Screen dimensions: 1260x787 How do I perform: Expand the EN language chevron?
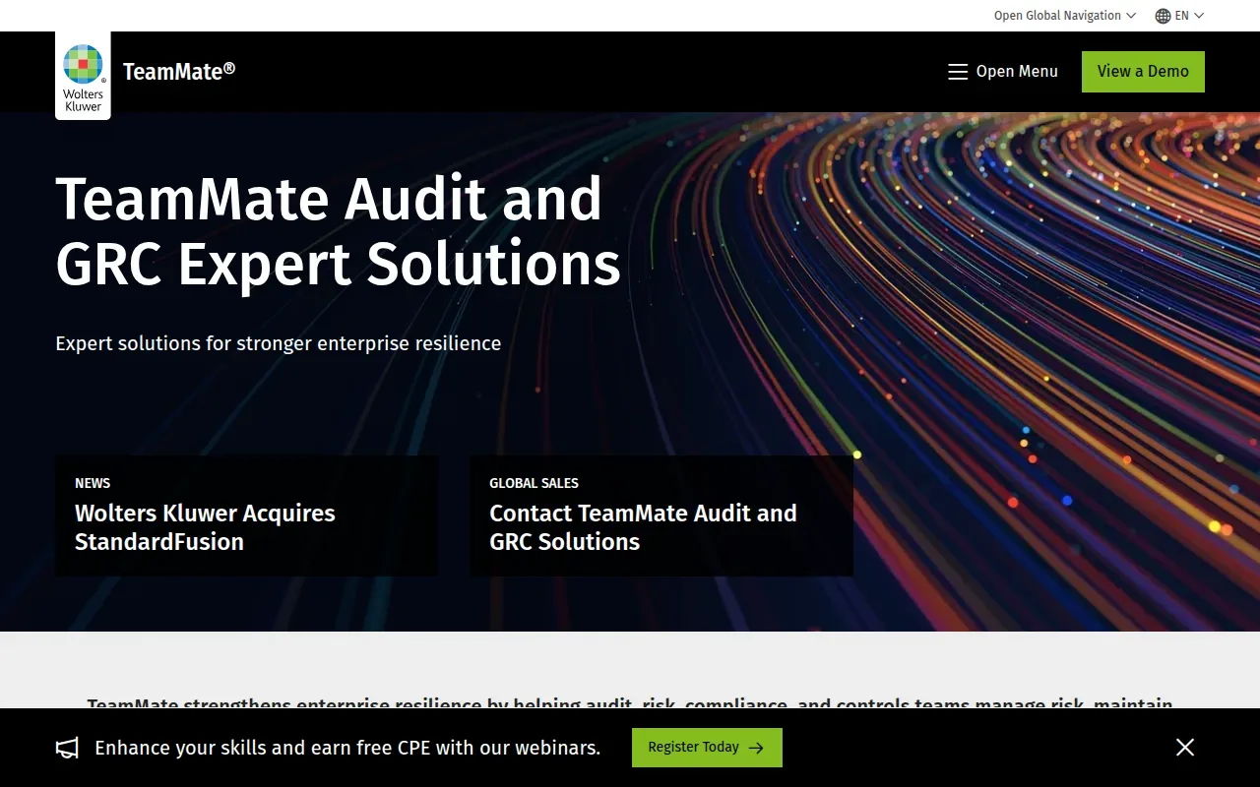[1199, 16]
